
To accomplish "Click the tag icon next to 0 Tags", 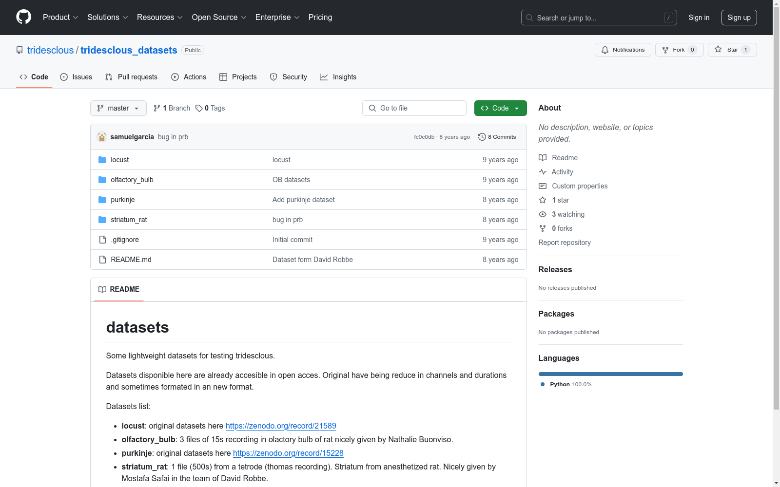I will [x=199, y=108].
